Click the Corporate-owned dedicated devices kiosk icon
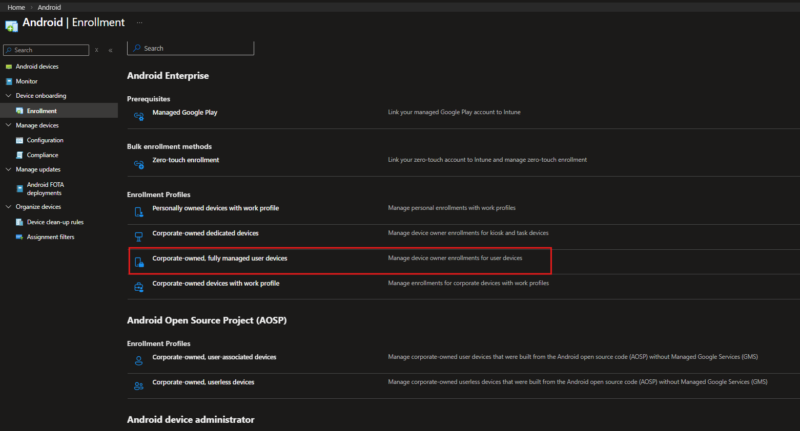This screenshot has height=431, width=800. click(139, 237)
